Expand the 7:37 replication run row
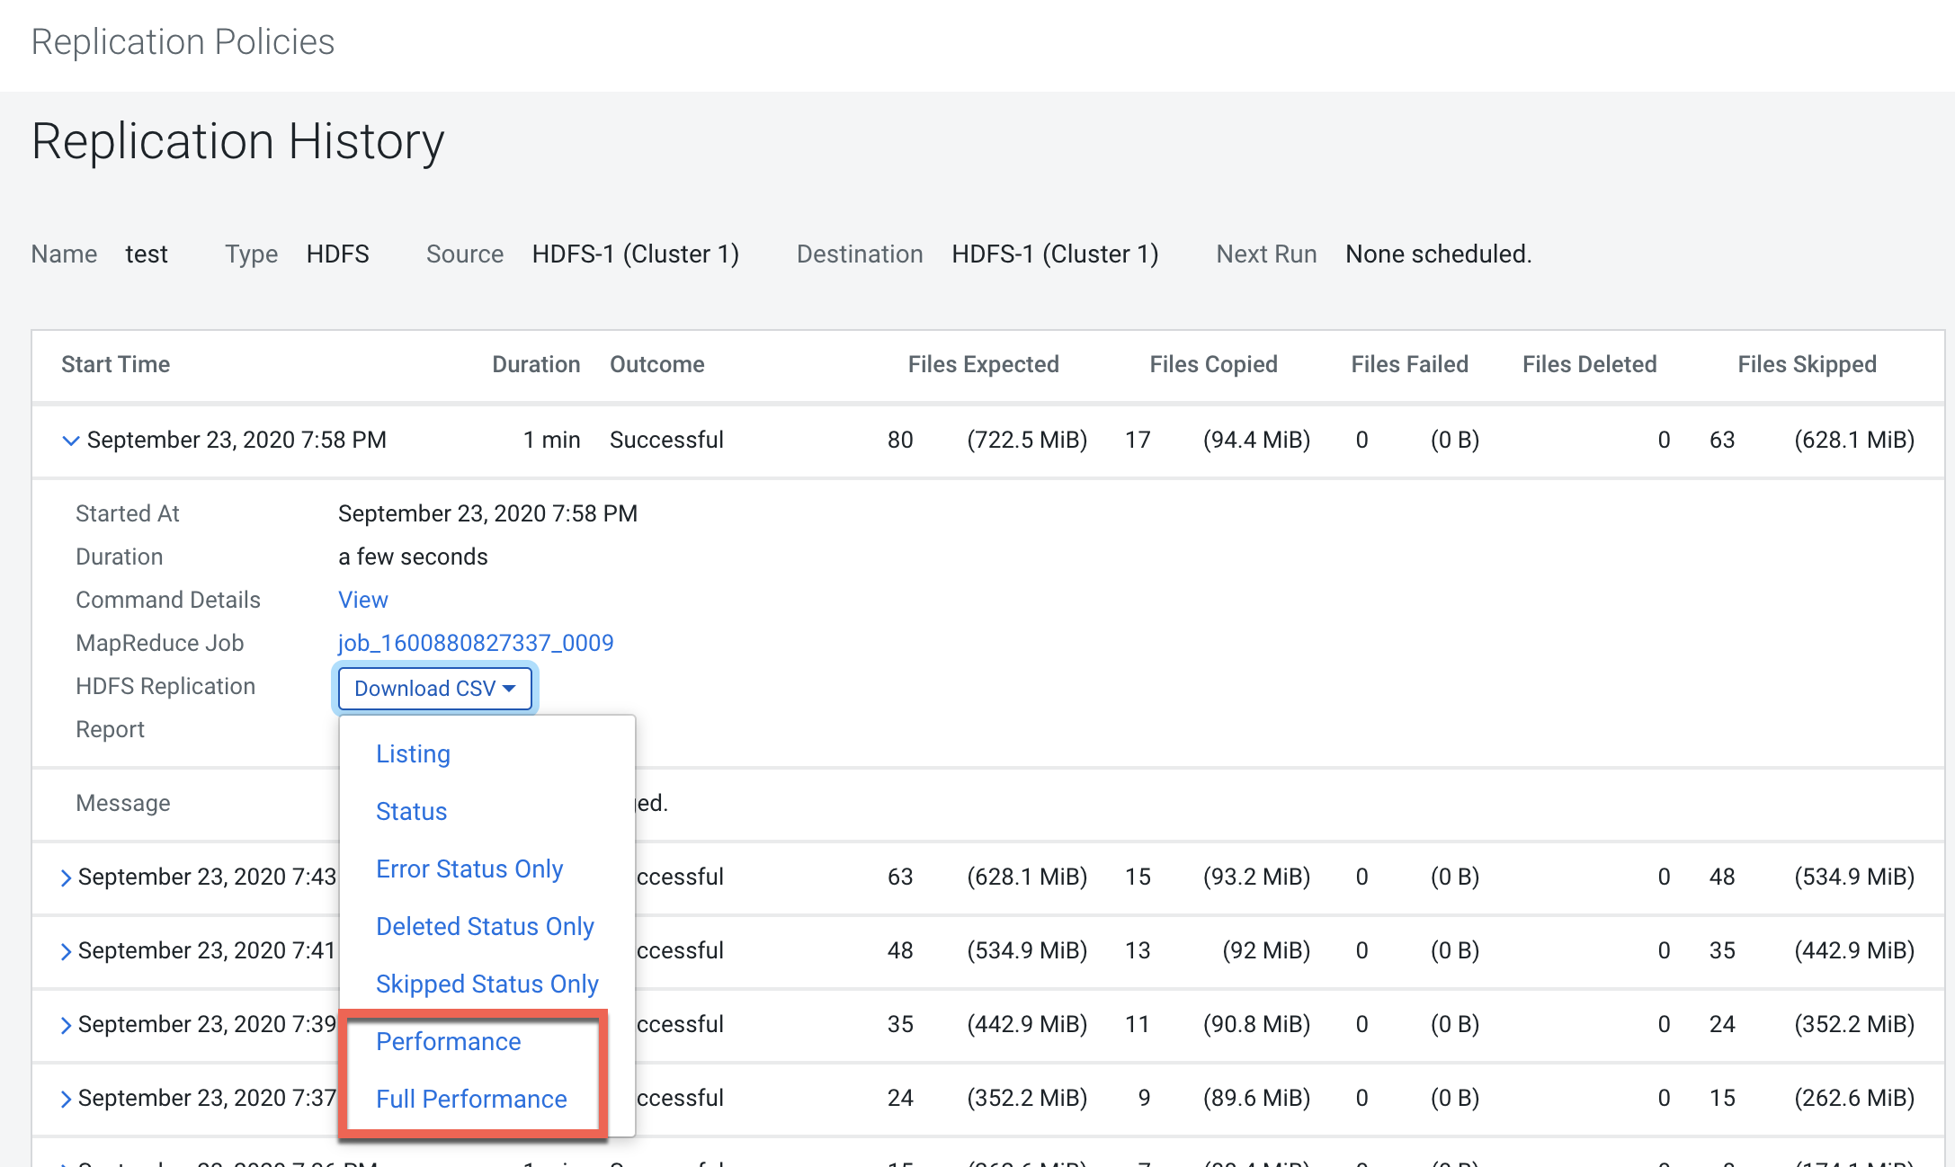Image resolution: width=1955 pixels, height=1167 pixels. (x=66, y=1099)
